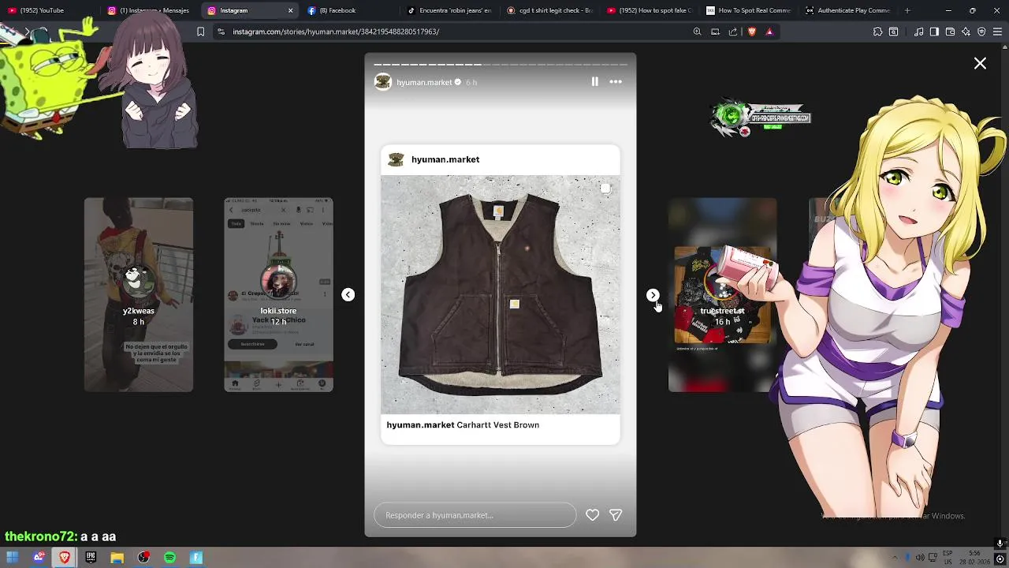Open the media playlist music note icon

(918, 32)
